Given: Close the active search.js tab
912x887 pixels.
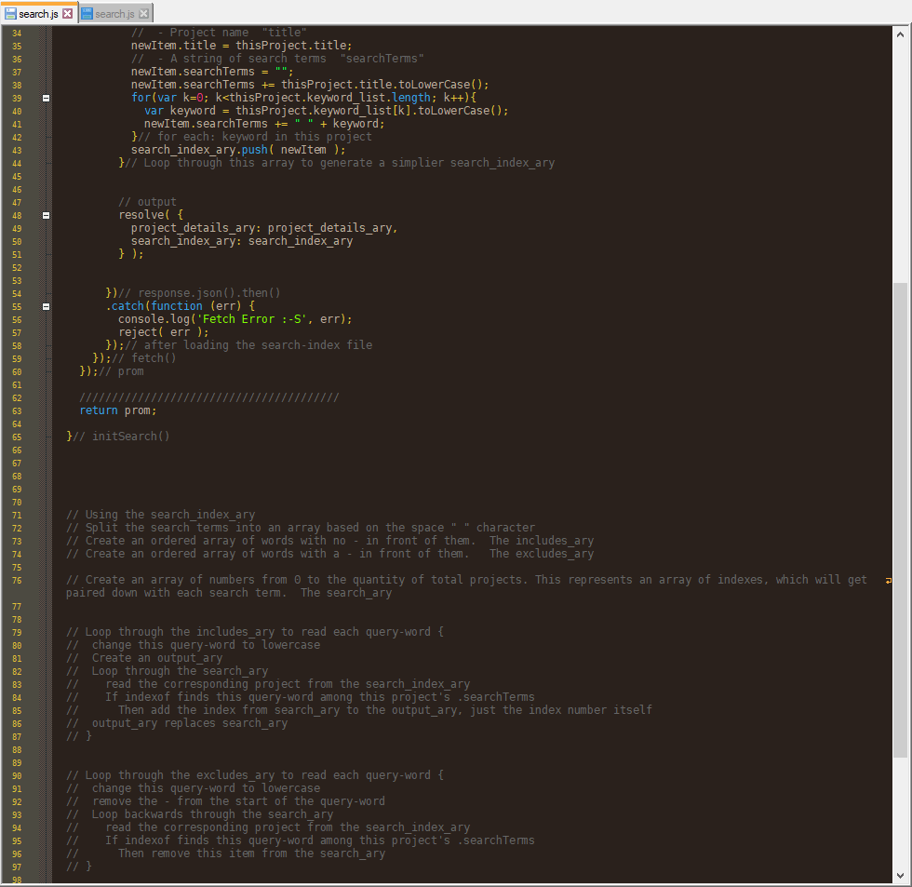Looking at the screenshot, I should 68,14.
